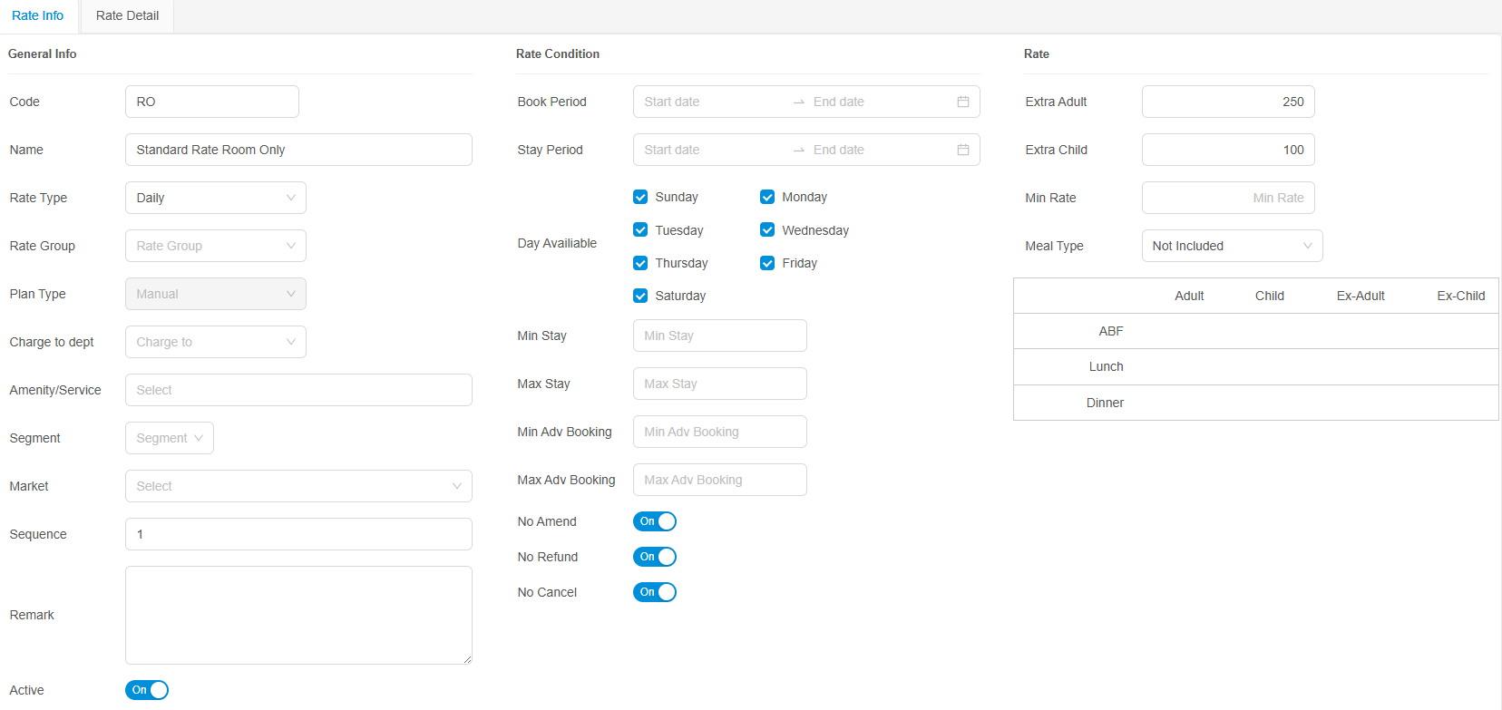Screen dimensions: 1502x710
Task: Uncheck the Friday checkbox
Action: pos(767,263)
